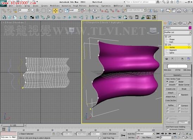Open the Modifiers menu
Viewport: 193px width, 140px height.
(x=55, y=6)
